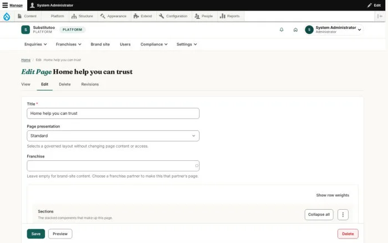The width and height of the screenshot is (388, 243).
Task: Open the Appearance admin toolbar item
Action: click(x=113, y=16)
